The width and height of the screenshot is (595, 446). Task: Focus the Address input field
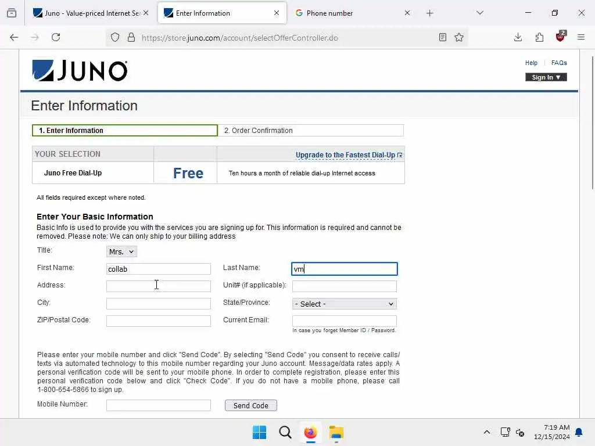pos(158,286)
